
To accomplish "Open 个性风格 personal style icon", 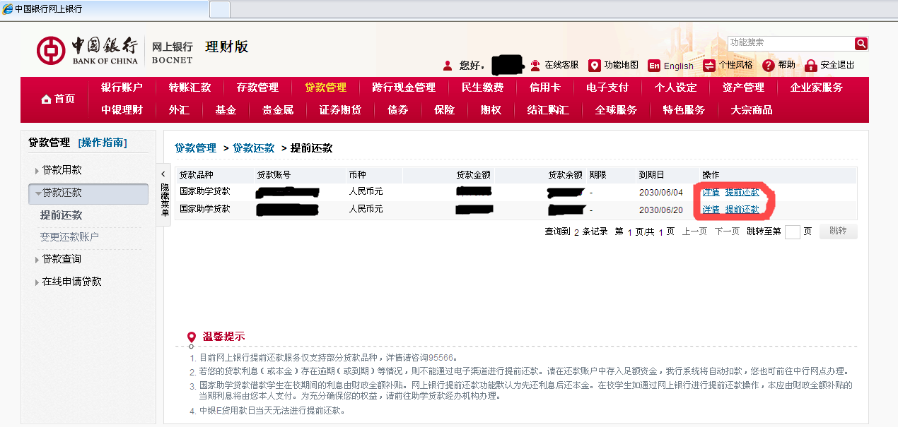I will pos(709,66).
